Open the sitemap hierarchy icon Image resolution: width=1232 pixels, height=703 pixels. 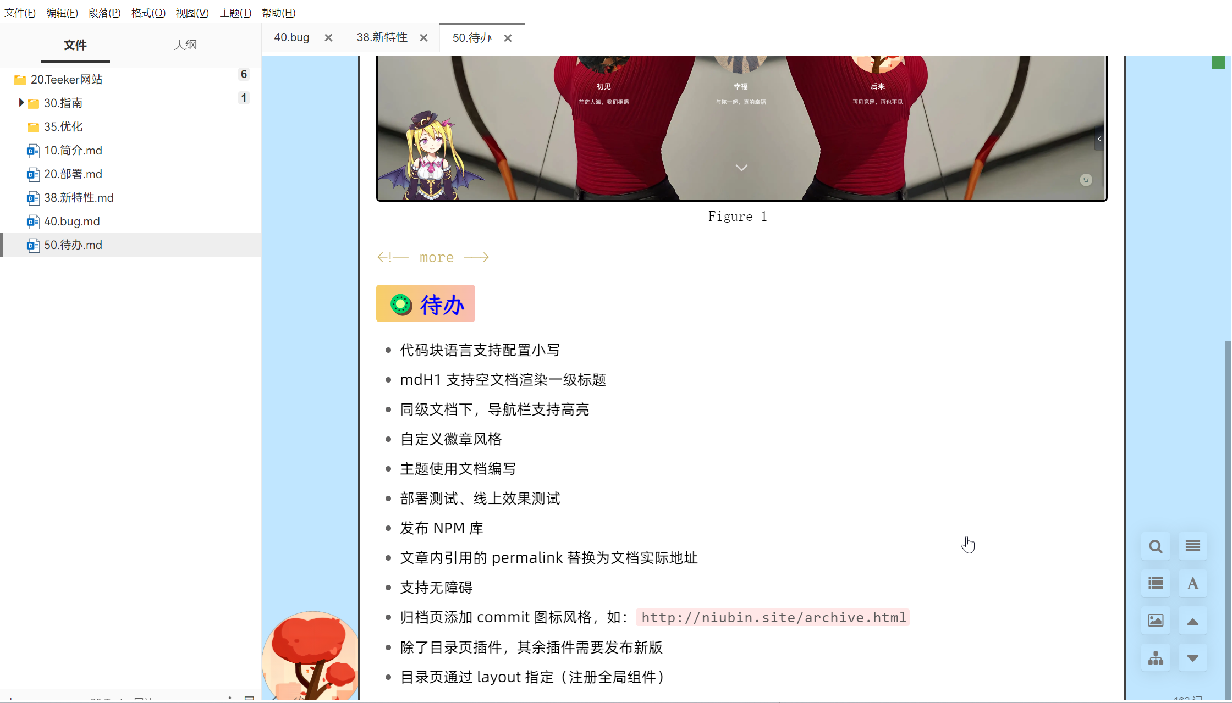1156,658
